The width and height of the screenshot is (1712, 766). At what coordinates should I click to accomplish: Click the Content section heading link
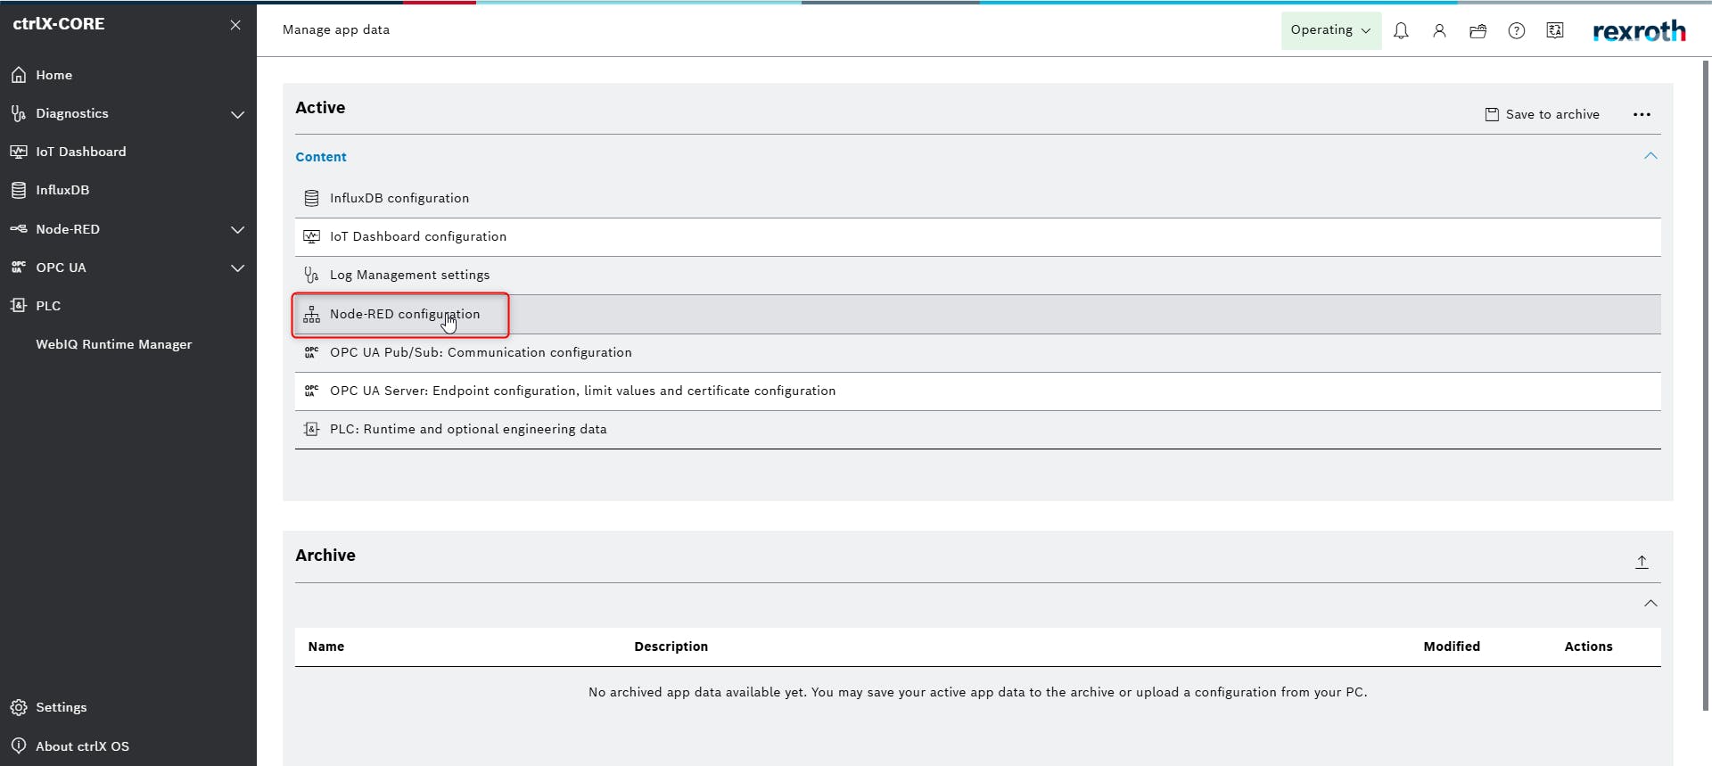click(321, 157)
